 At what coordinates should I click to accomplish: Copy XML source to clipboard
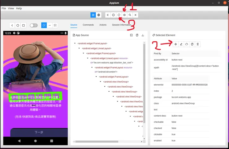pos(137,35)
